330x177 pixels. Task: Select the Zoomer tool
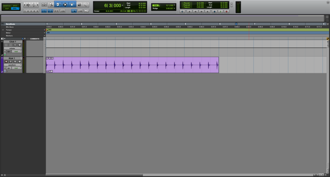(x=51, y=4)
